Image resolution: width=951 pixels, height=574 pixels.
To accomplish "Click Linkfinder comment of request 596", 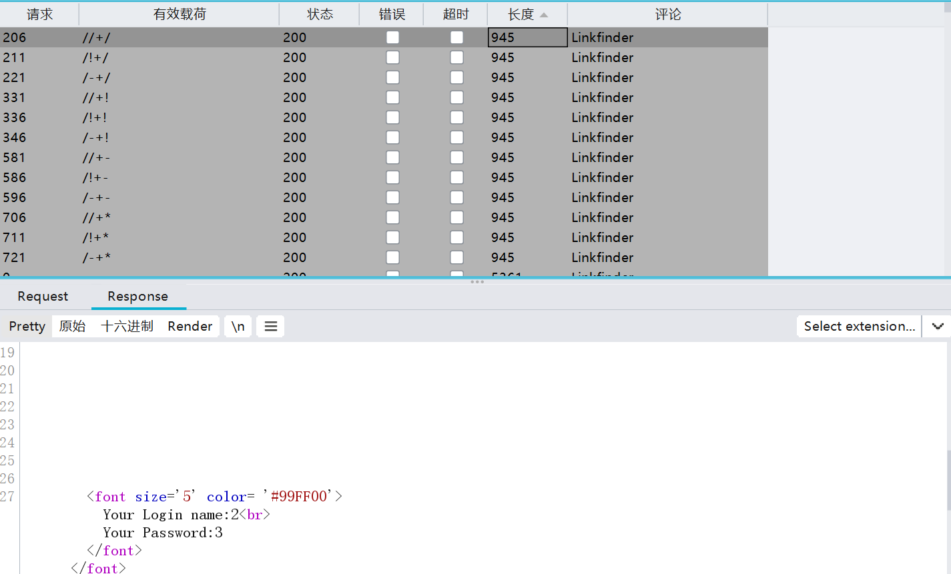I will (x=602, y=197).
